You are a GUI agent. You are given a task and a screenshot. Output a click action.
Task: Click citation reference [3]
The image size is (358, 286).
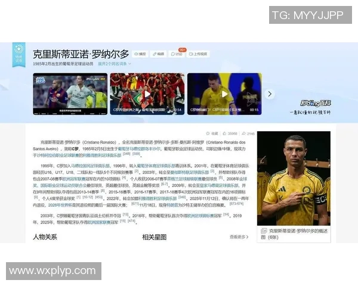tap(212, 171)
